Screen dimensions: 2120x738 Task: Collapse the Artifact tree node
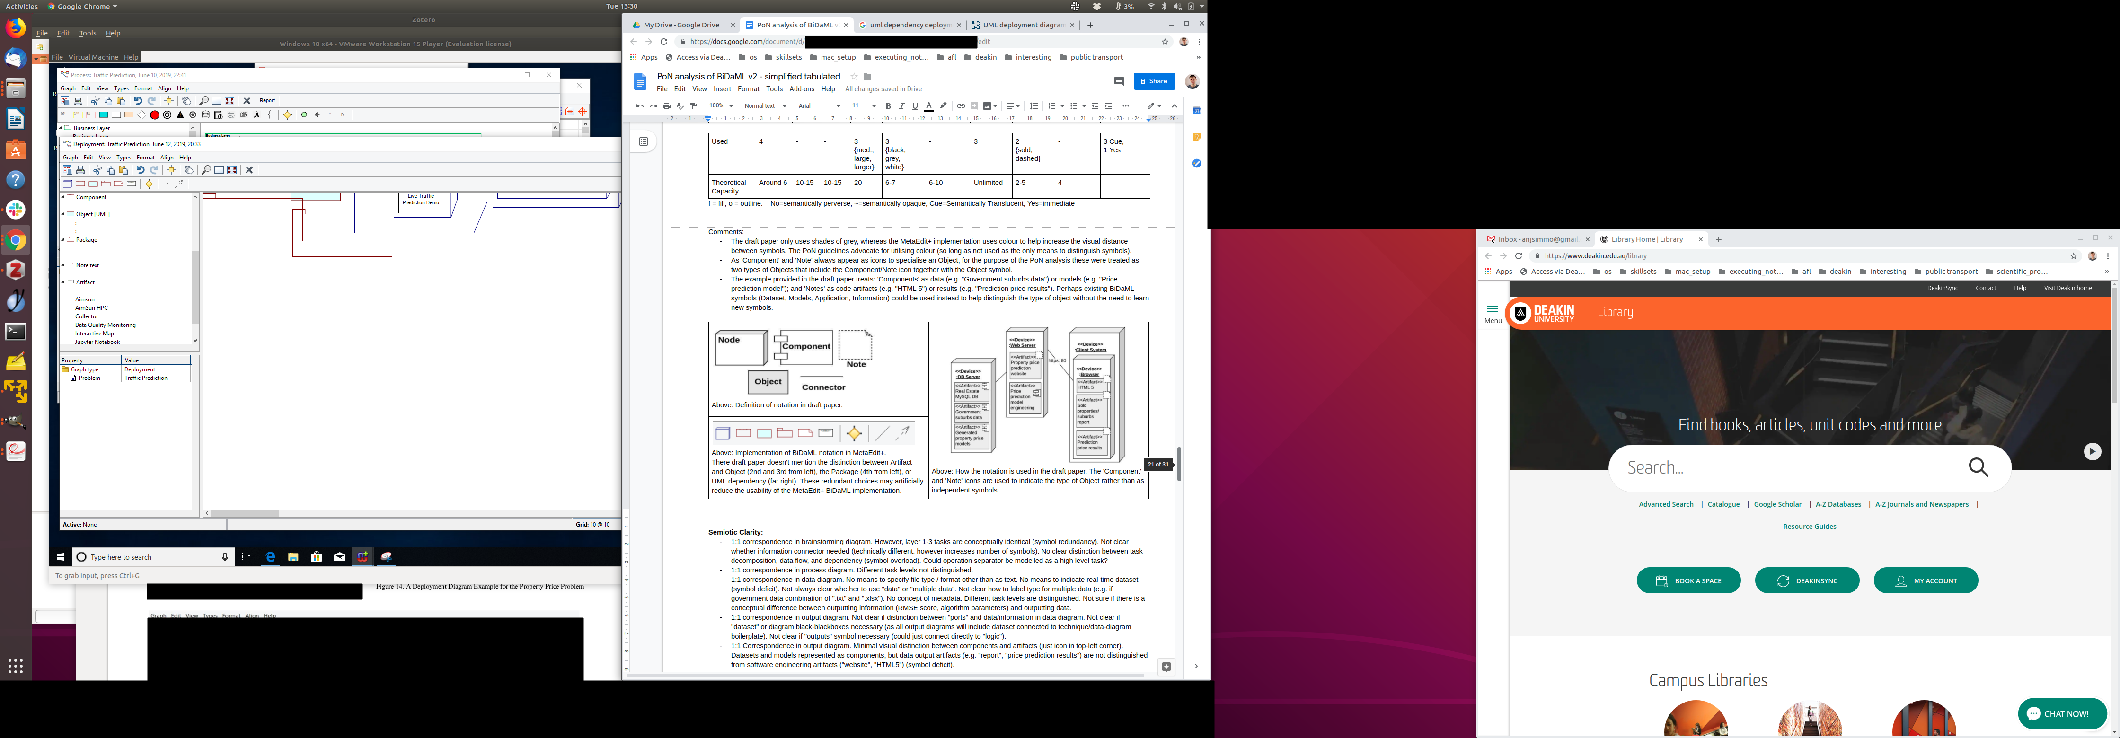63,282
